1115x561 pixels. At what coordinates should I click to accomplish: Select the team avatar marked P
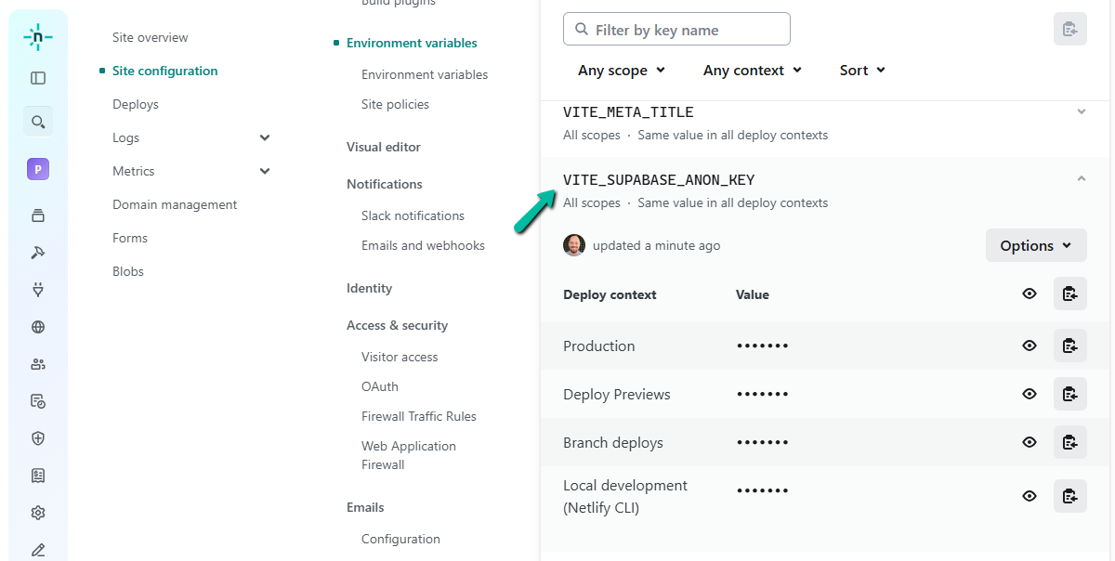coord(37,168)
